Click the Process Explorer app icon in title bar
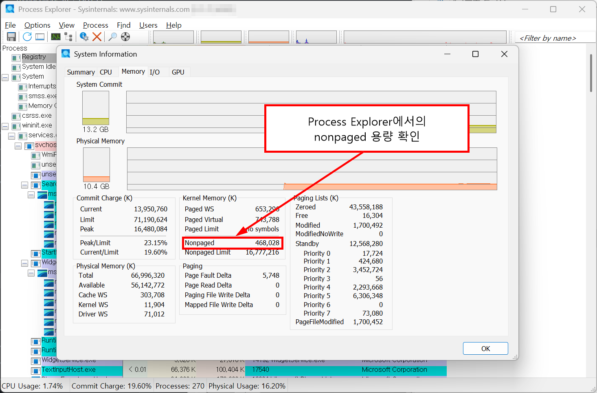The width and height of the screenshot is (597, 393). (10, 9)
